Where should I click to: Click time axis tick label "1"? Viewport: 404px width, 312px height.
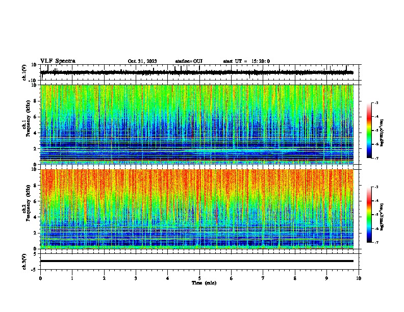point(72,278)
